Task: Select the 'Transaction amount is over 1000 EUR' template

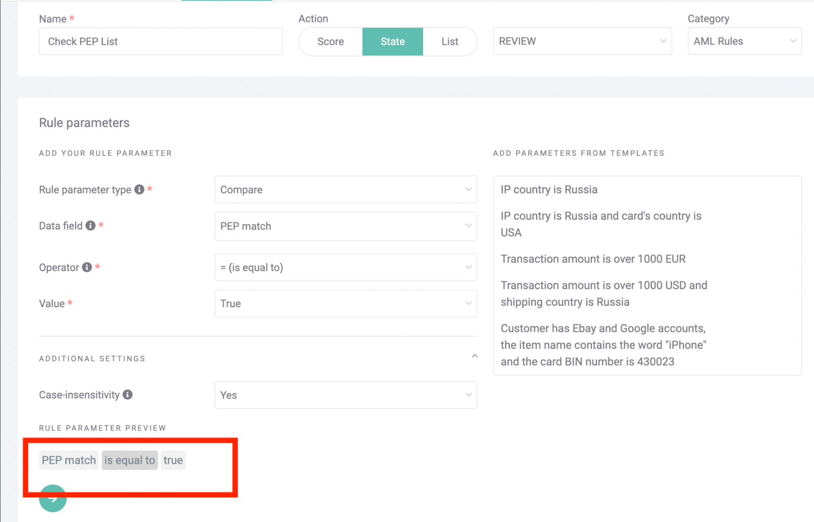Action: point(593,259)
